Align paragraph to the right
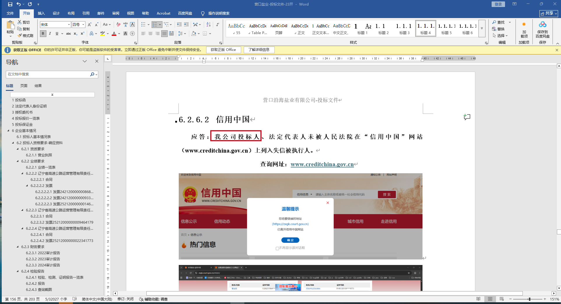 157,33
